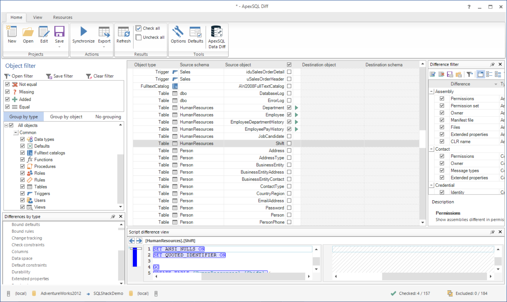Screen dimensions: 507x302
Task: Click the Clear filter button
Action: click(x=100, y=76)
